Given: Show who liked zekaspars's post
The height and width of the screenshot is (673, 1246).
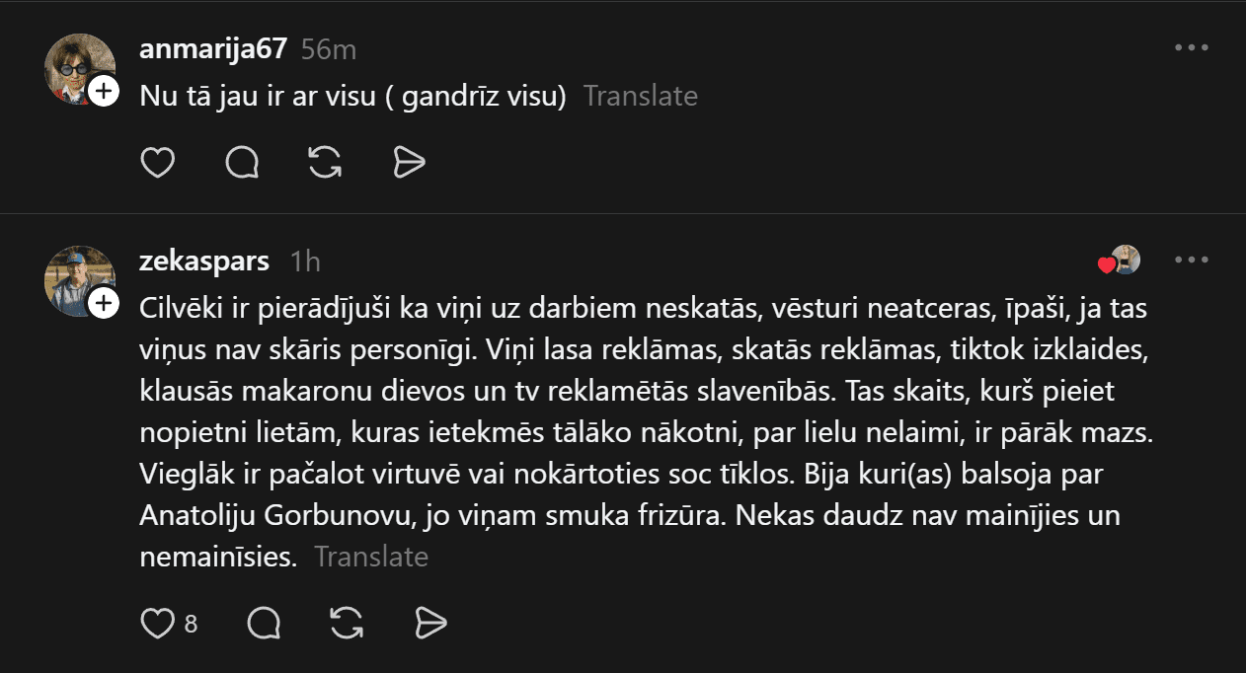Looking at the screenshot, I should coord(1120,261).
